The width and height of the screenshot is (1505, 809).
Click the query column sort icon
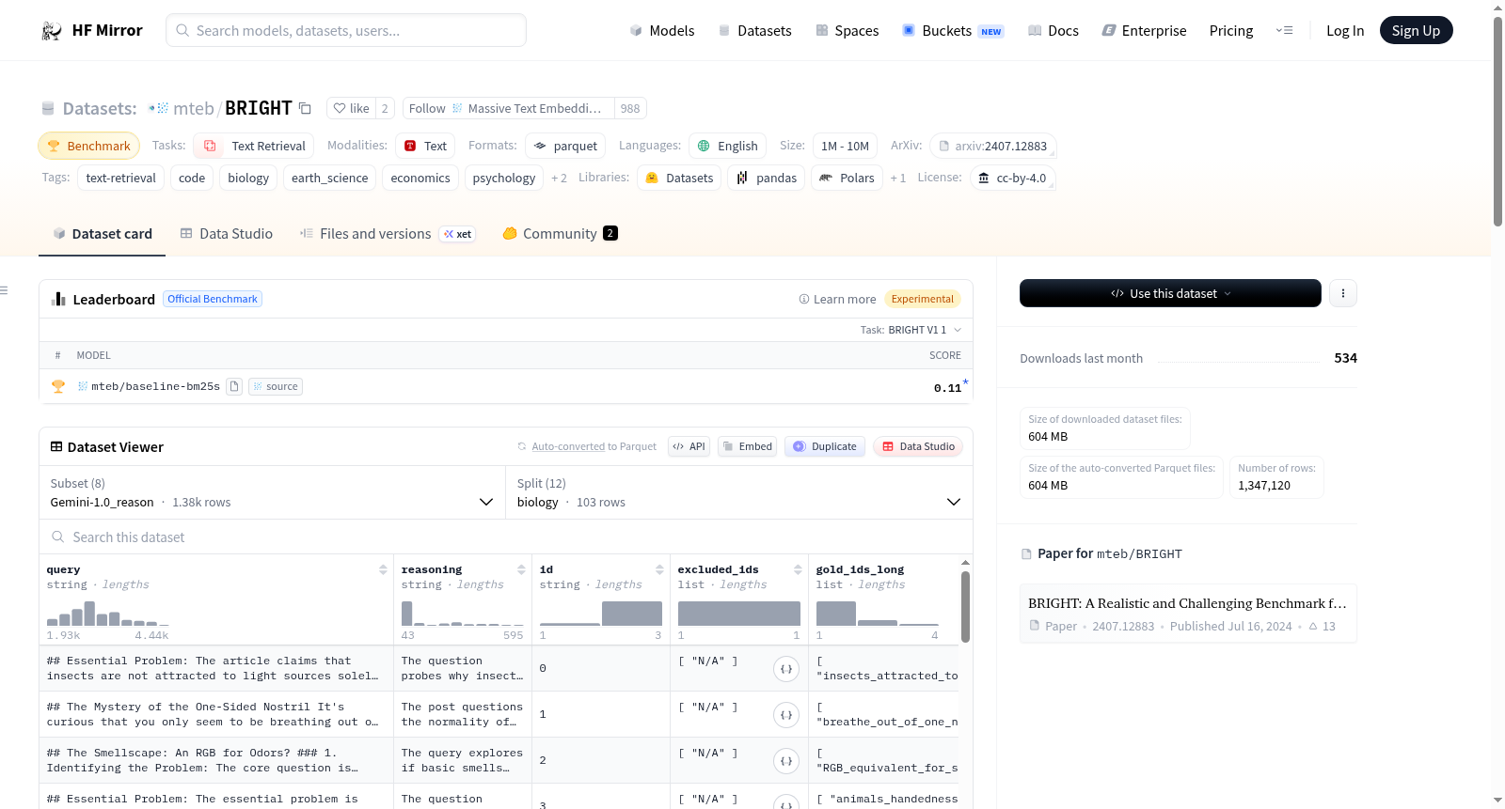pos(383,569)
